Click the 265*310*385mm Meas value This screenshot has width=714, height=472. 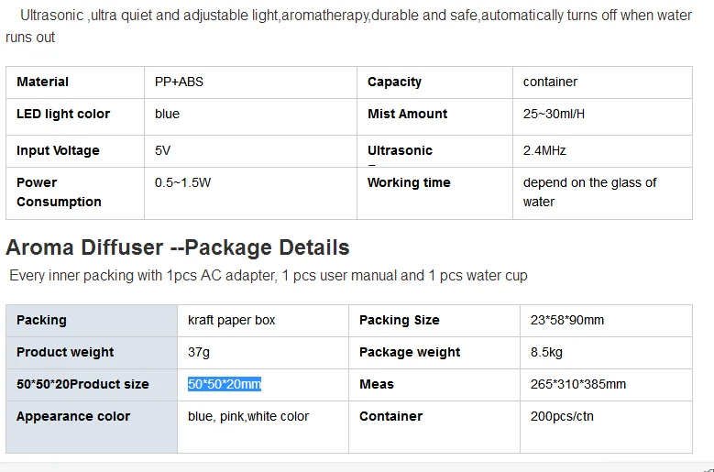(577, 384)
